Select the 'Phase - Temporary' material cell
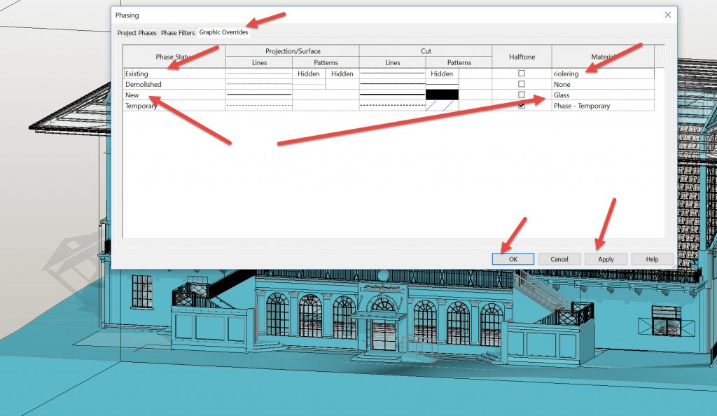This screenshot has height=416, width=717. tap(602, 106)
